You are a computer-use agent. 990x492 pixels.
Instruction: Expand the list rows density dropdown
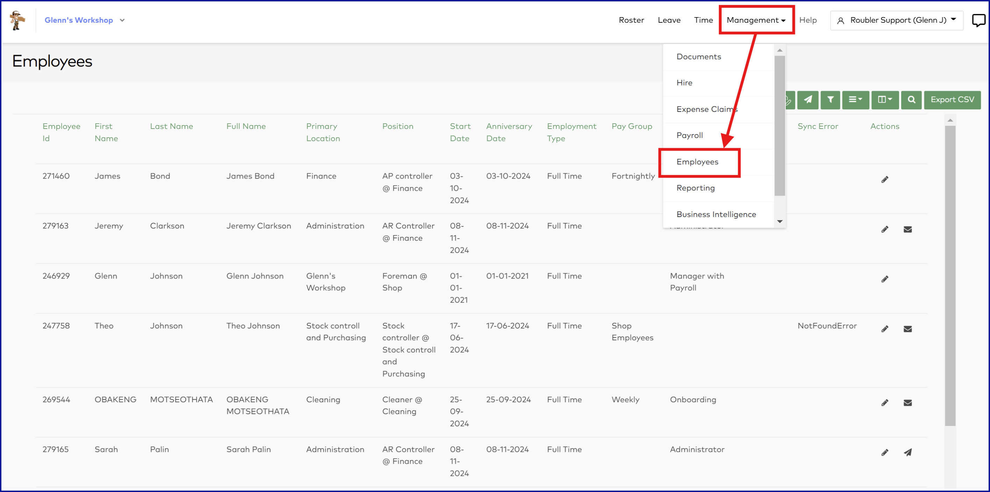point(855,100)
